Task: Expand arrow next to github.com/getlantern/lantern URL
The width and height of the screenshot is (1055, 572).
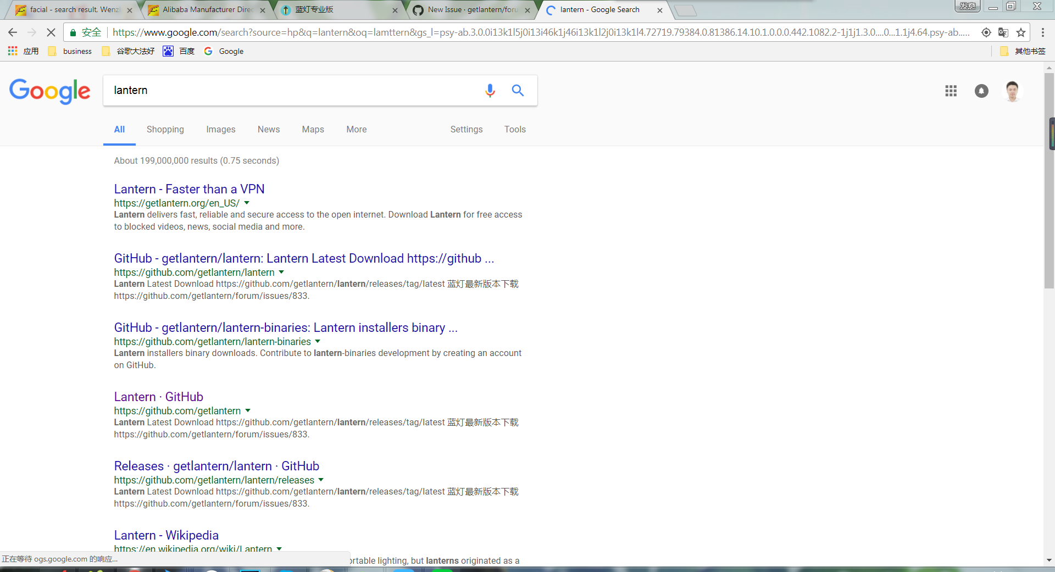Action: coord(281,273)
